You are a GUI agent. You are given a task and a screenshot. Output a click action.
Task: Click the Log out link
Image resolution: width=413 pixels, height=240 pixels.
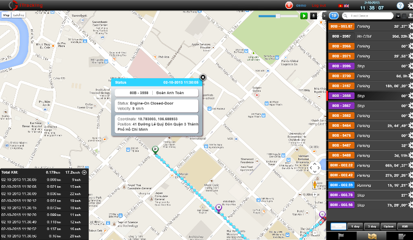(x=319, y=6)
